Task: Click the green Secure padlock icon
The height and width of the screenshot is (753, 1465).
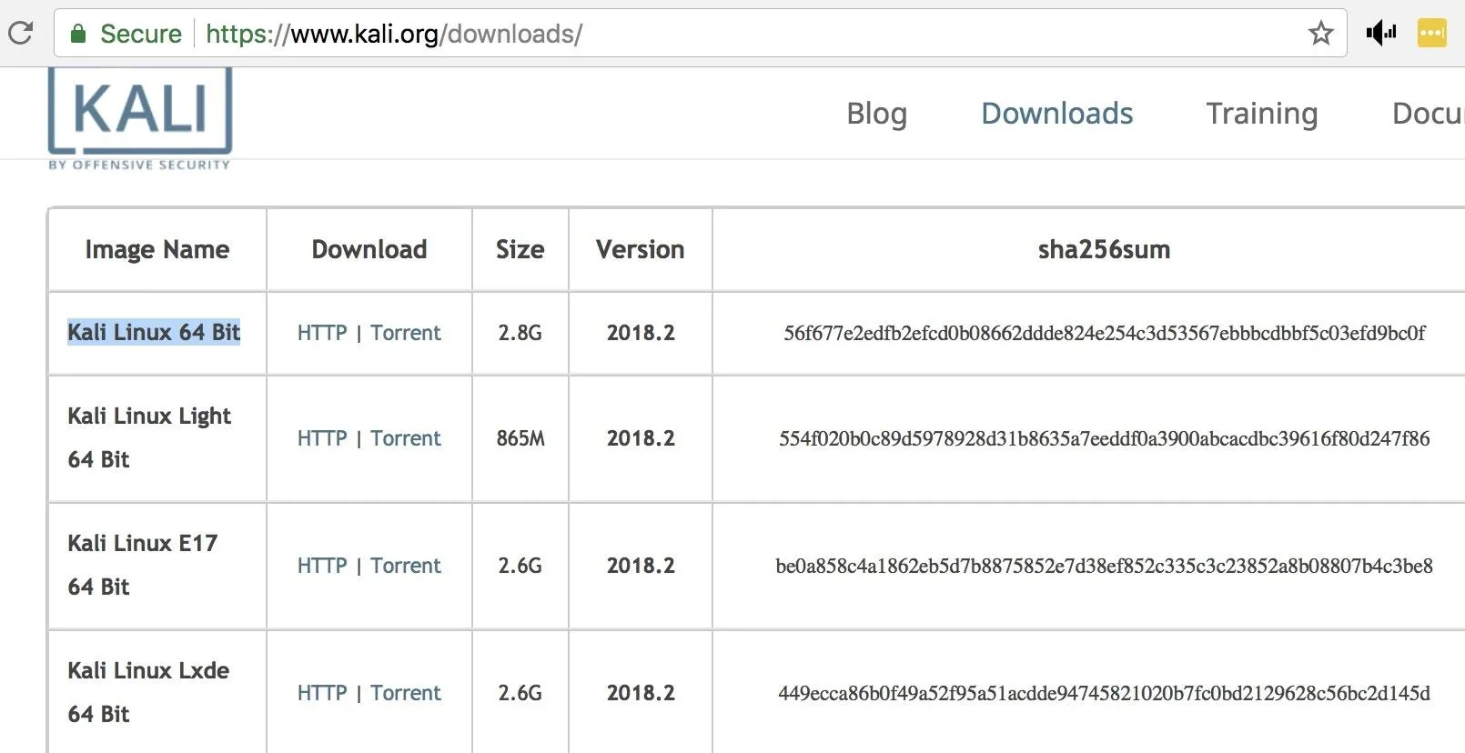Action: pos(78,34)
